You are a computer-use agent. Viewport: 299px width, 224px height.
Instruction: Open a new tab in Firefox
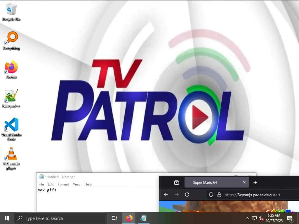255,183
